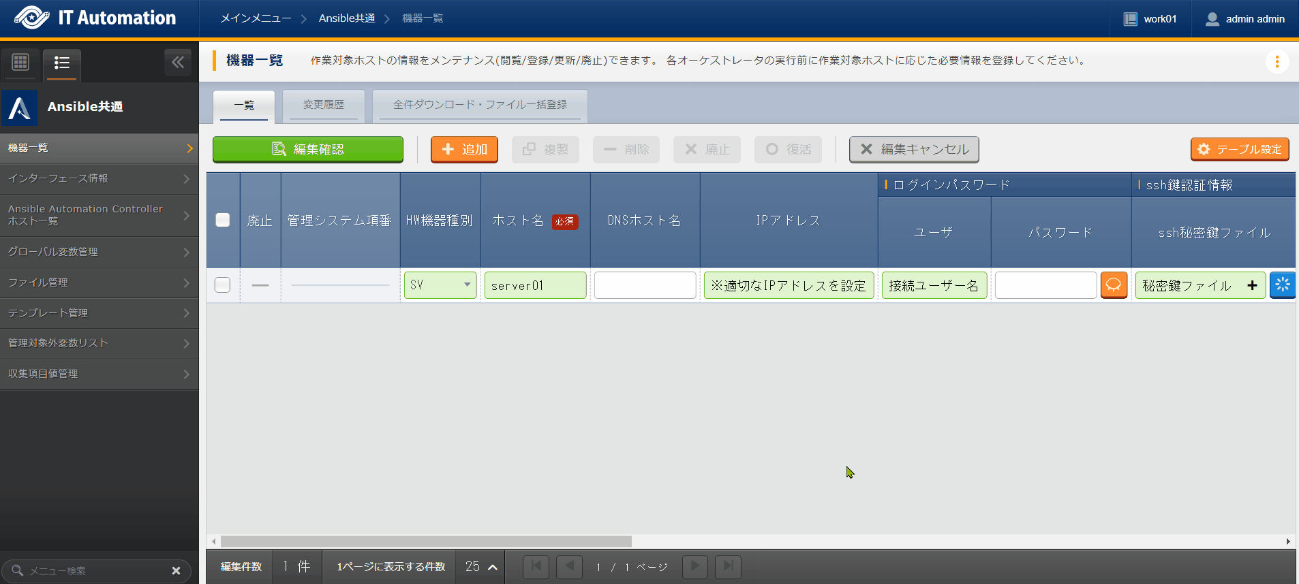Screen dimensions: 1299x584
Task: Open the HW機器種別 SV dropdown
Action: tap(440, 285)
